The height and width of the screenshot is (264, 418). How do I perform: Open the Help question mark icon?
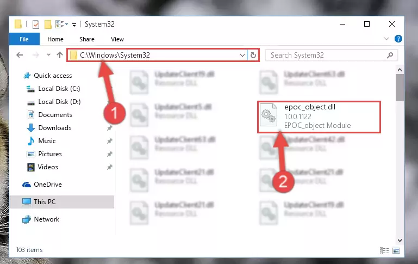(398, 39)
